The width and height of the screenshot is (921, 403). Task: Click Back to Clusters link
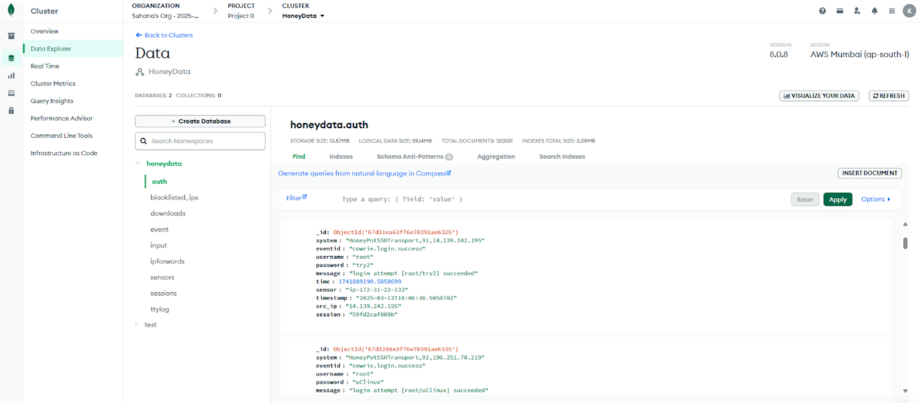(164, 35)
